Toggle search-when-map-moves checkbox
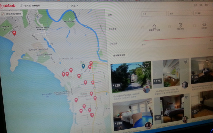 click(x=3, y=14)
